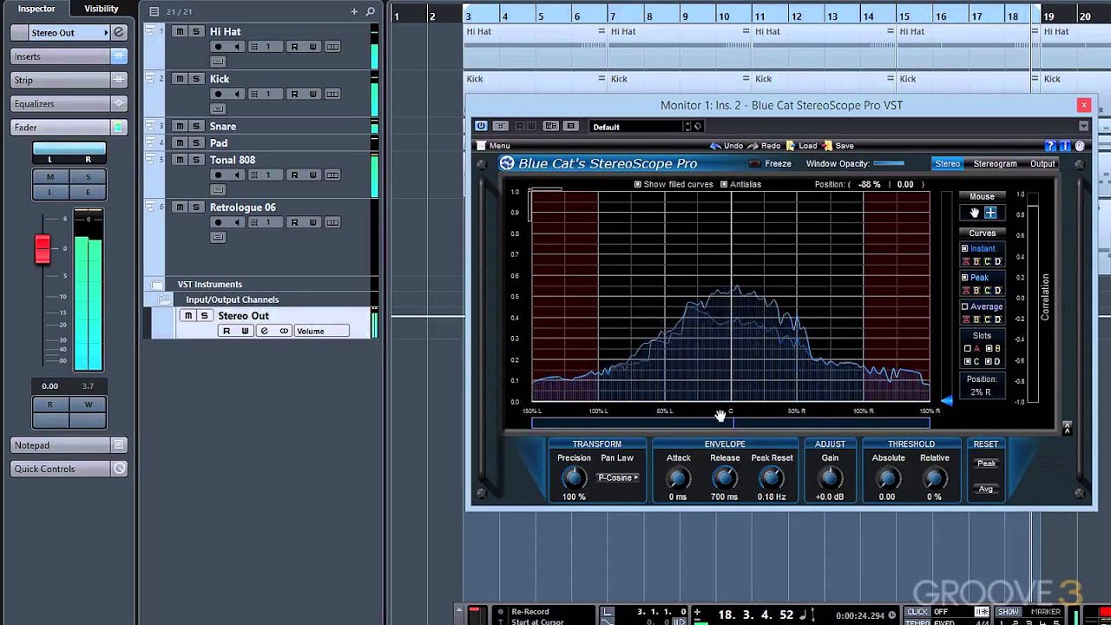This screenshot has width=1111, height=625.
Task: Click the StereoScope help question mark icon
Action: (1050, 146)
